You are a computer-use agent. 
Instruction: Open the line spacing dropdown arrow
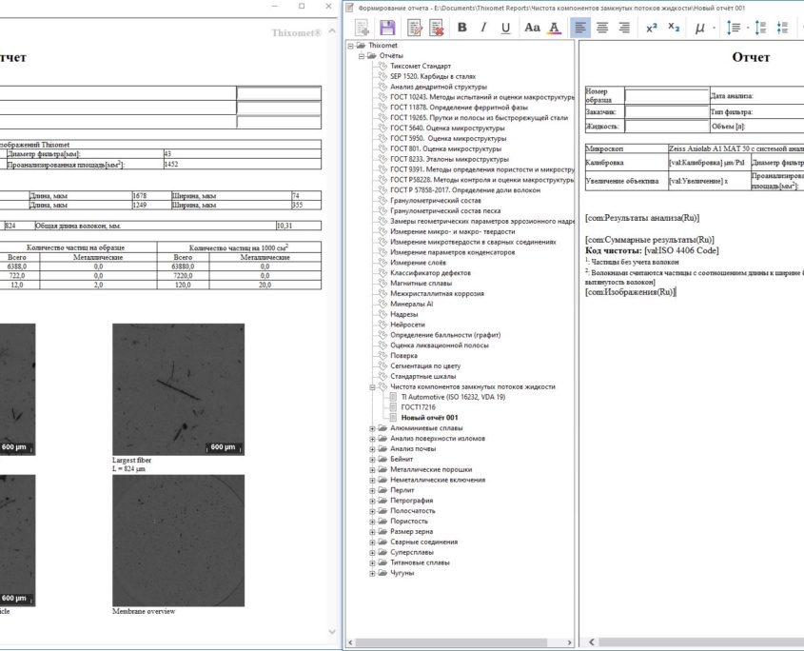pyautogui.click(x=748, y=28)
